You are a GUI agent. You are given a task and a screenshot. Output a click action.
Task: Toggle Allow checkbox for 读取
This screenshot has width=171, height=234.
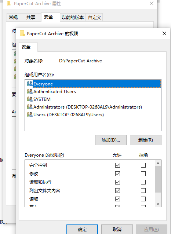pyautogui.click(x=117, y=199)
